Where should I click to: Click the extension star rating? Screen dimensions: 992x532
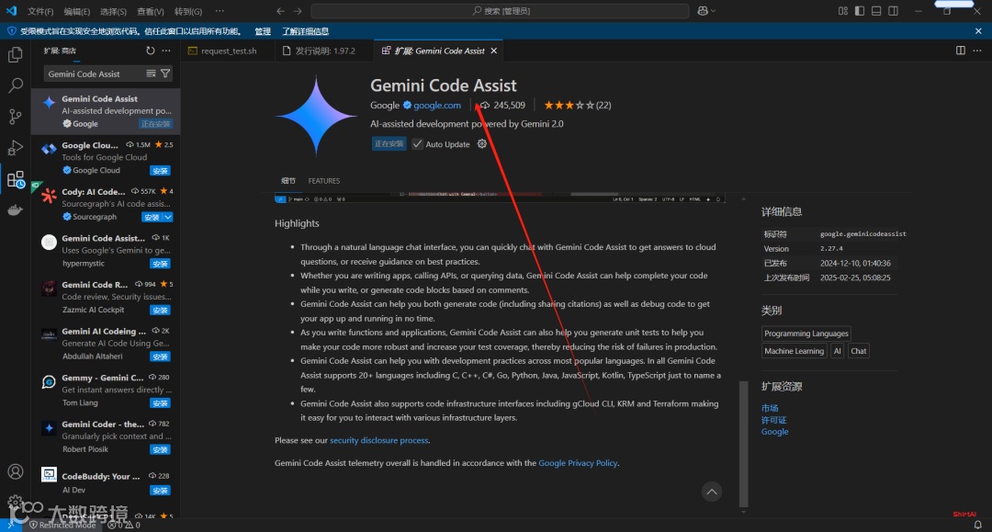(x=577, y=105)
